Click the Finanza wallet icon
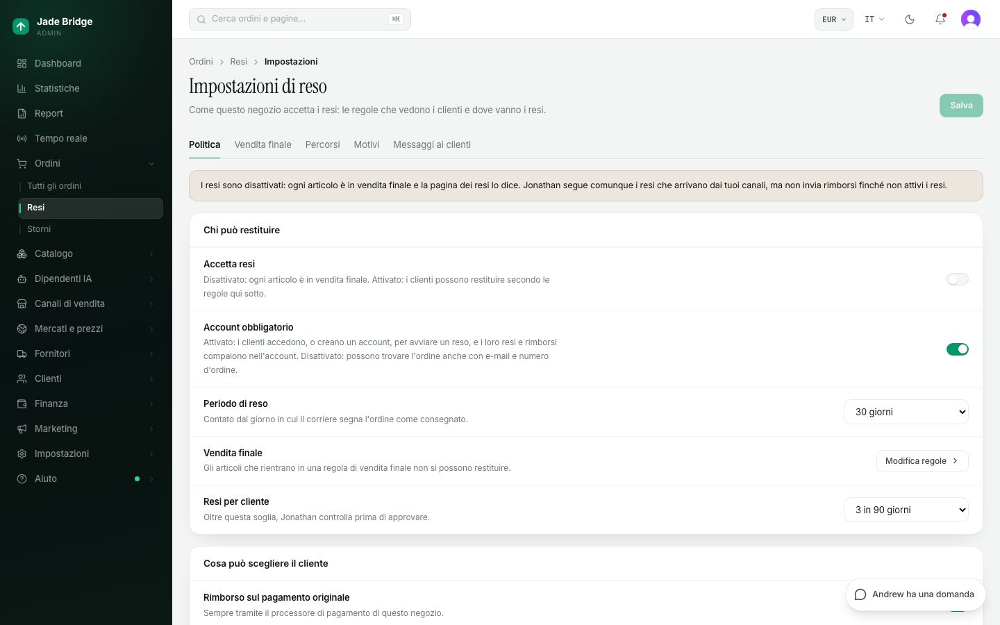1000x625 pixels. point(22,403)
